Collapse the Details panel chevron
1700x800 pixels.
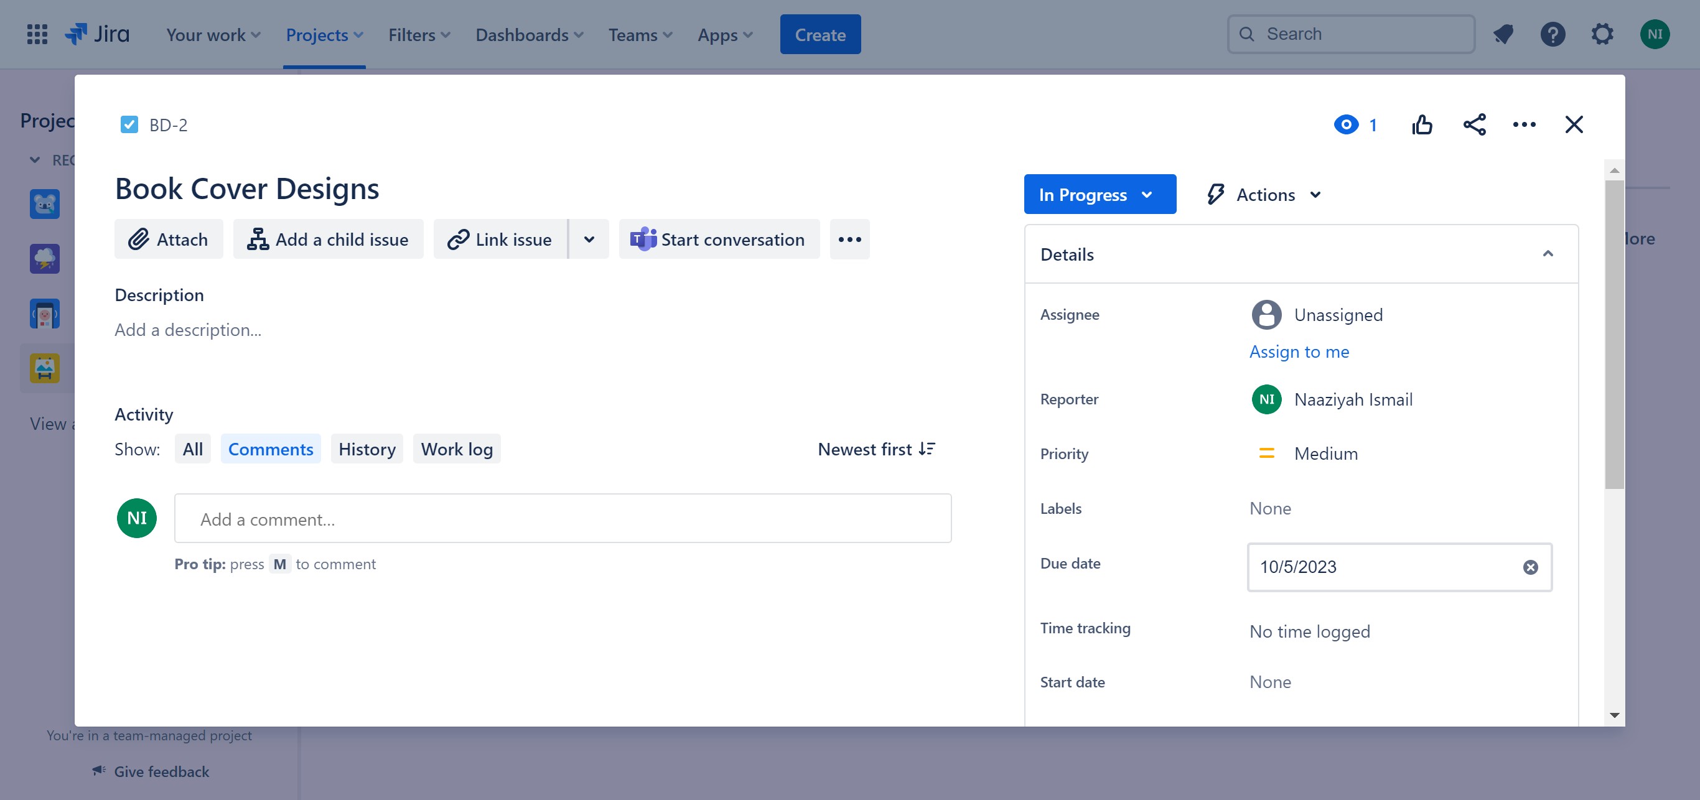(x=1548, y=254)
